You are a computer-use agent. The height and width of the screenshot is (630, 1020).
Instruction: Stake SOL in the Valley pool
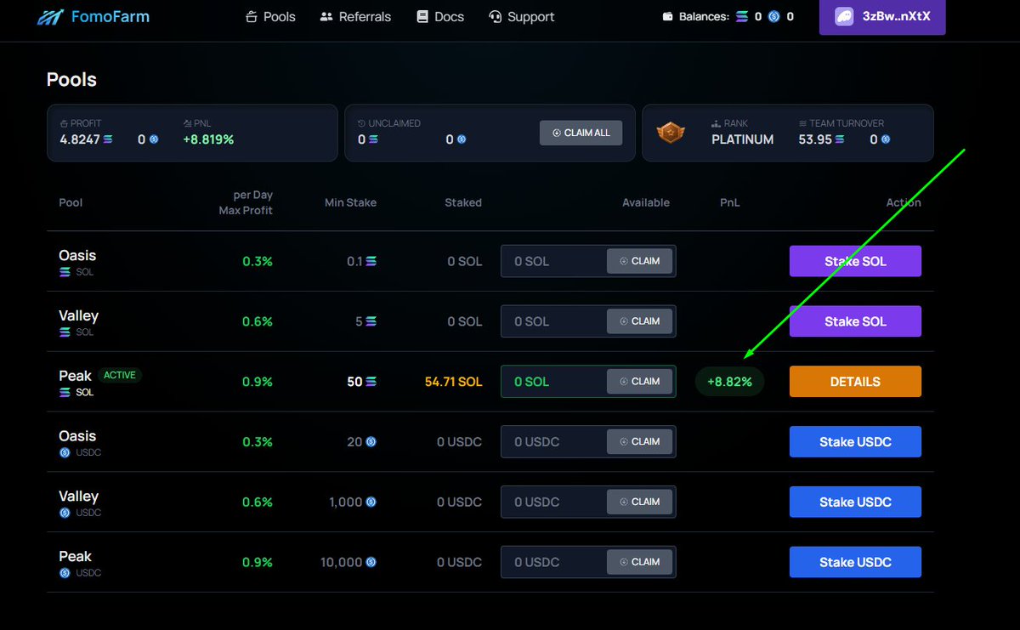pyautogui.click(x=855, y=321)
